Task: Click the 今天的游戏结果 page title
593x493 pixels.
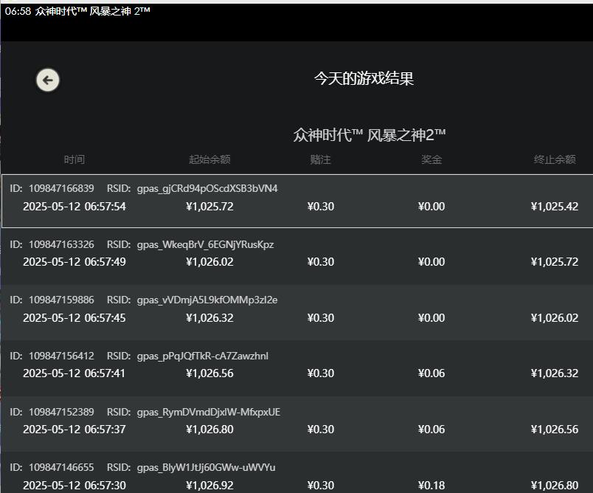Action: click(x=364, y=79)
